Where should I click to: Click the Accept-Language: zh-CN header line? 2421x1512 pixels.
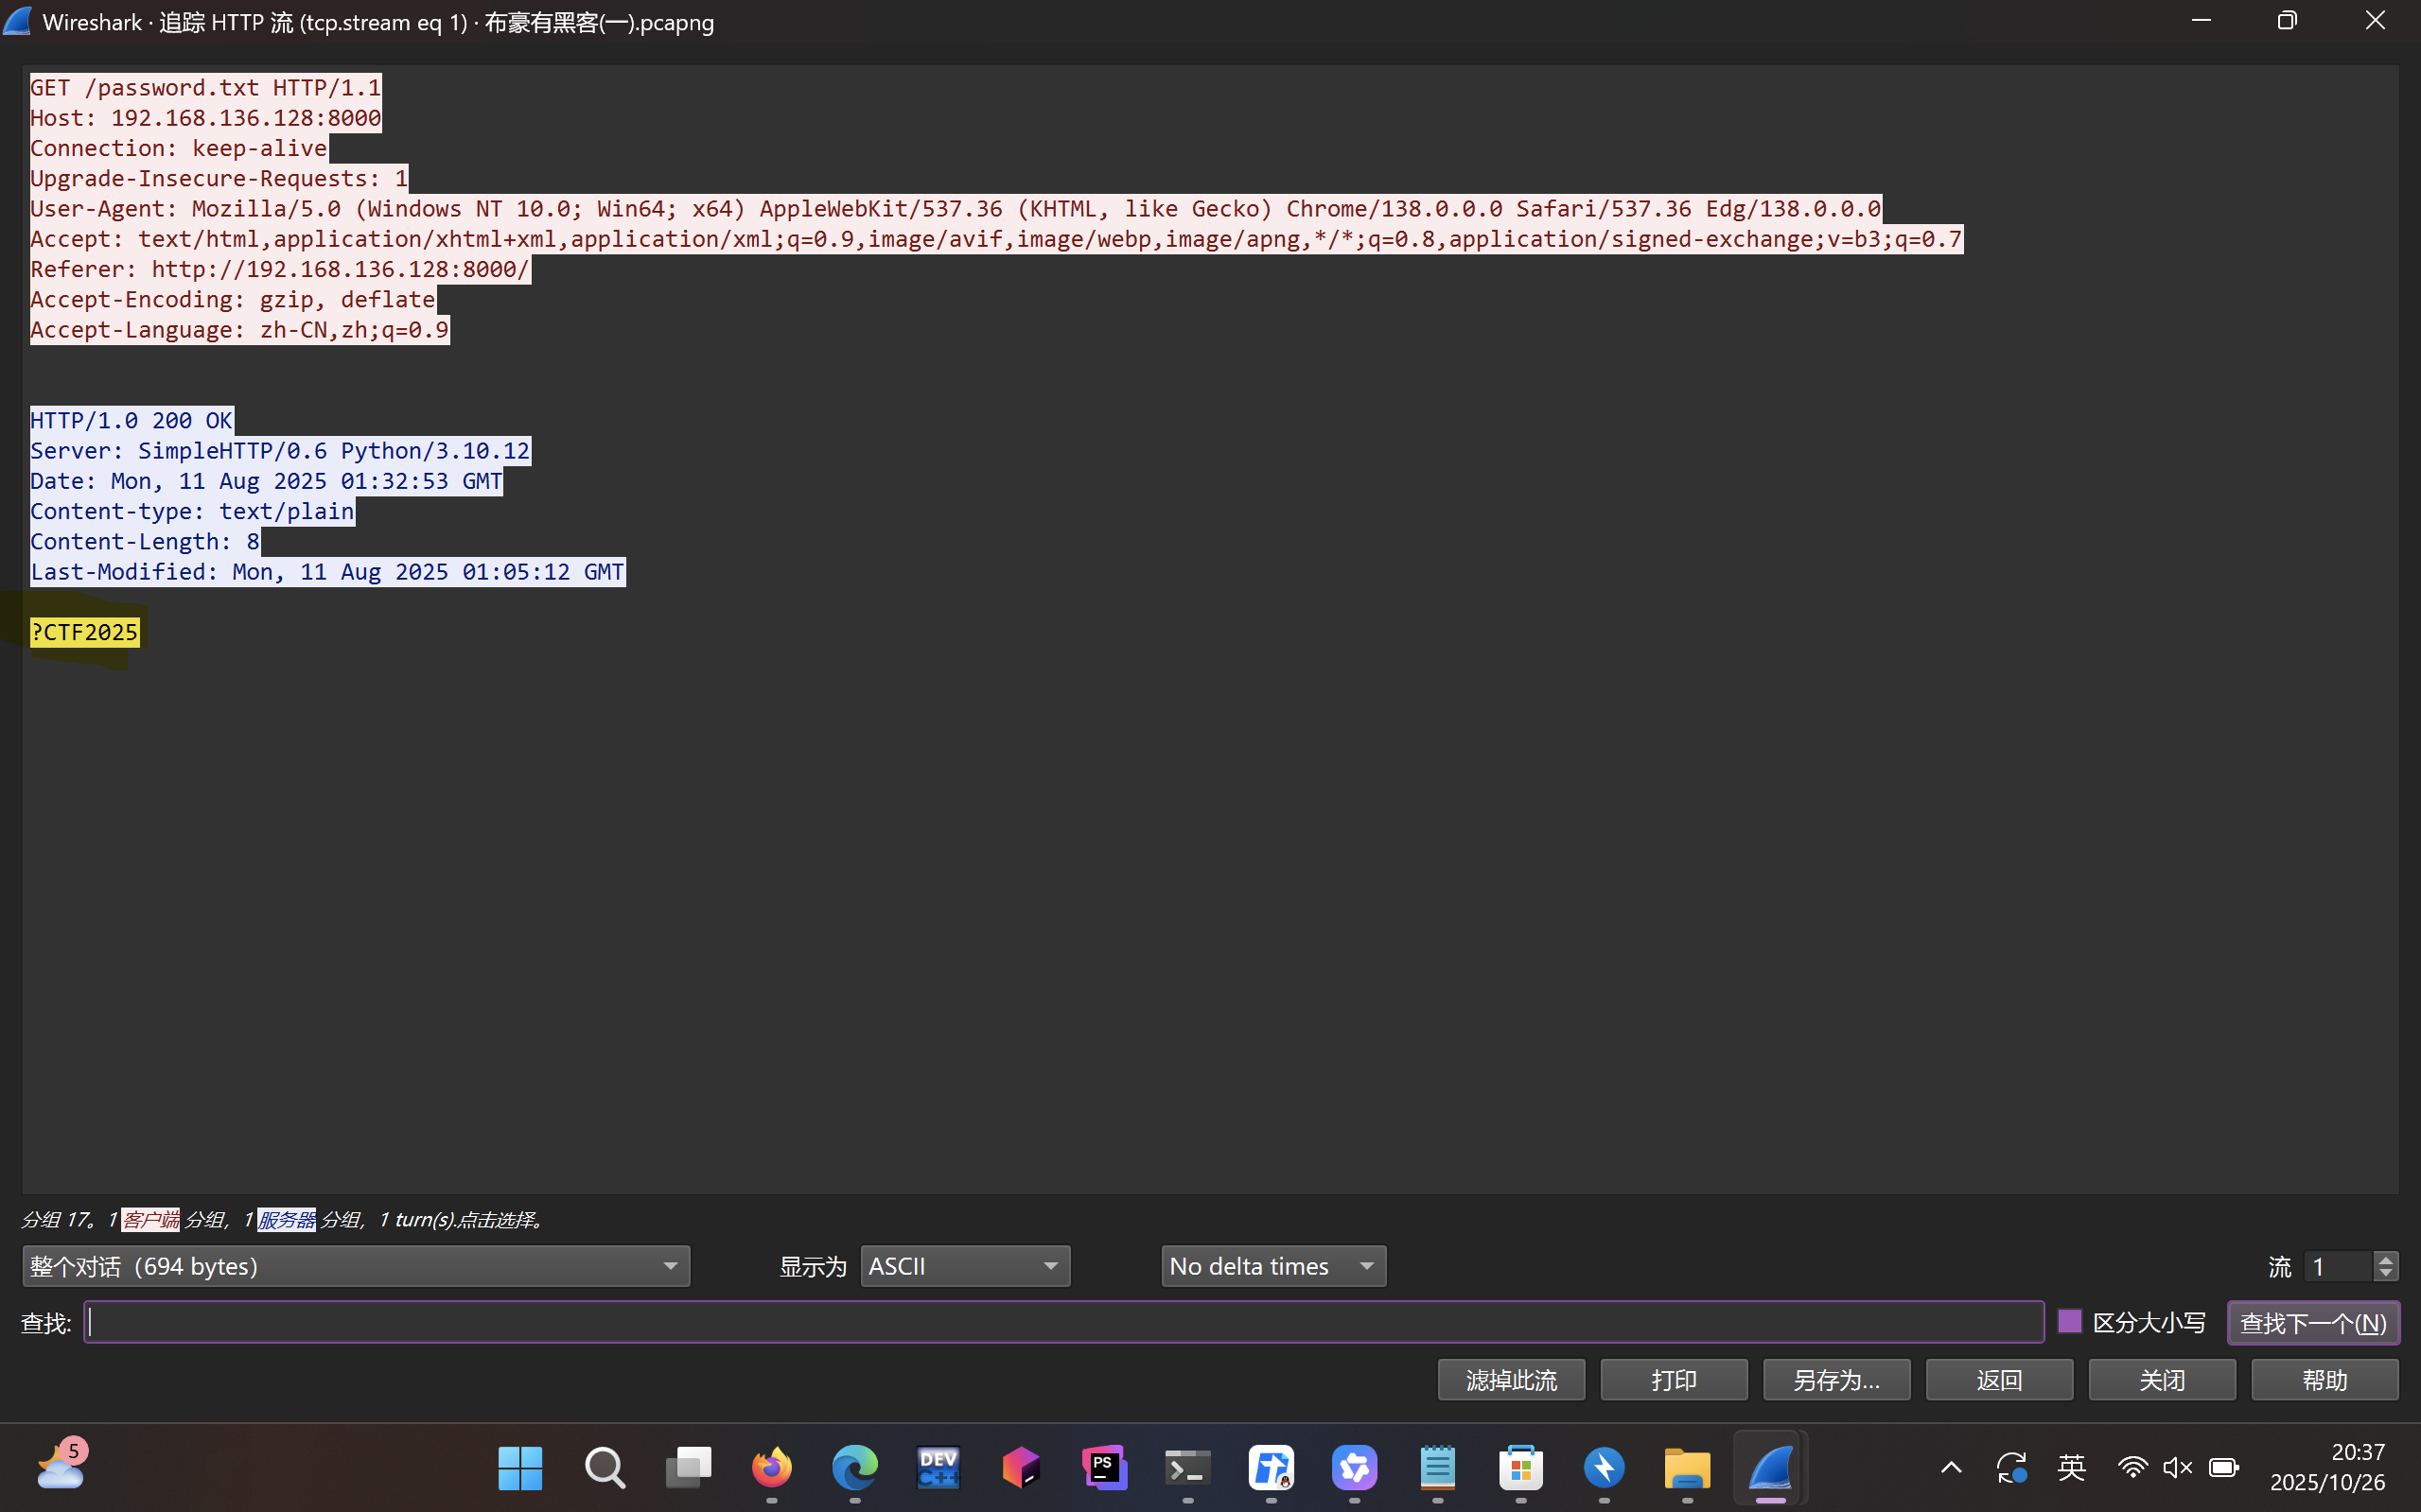coord(240,330)
